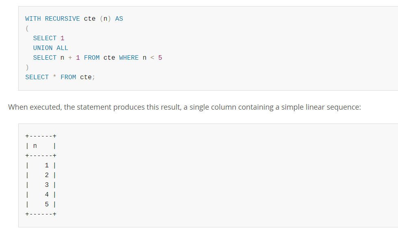
Task: Click the n + 1 expression
Action: (70, 58)
